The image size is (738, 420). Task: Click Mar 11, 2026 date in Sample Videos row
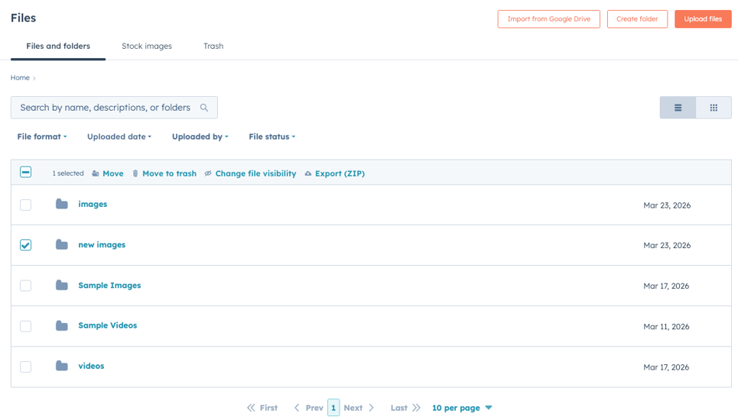666,327
